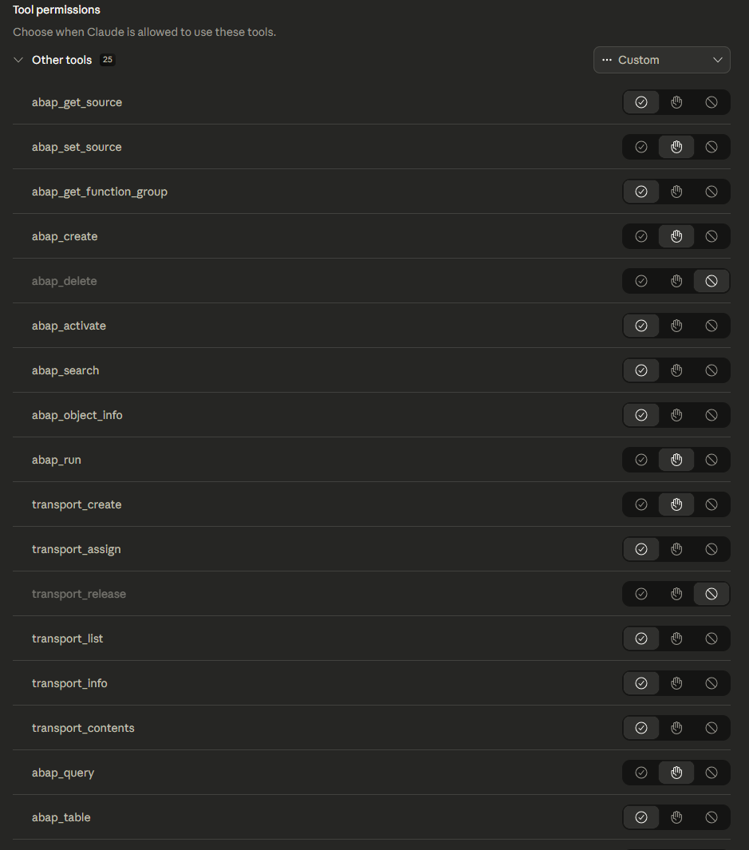Image resolution: width=749 pixels, height=850 pixels.
Task: Allow the abap_object_info tool
Action: 641,415
